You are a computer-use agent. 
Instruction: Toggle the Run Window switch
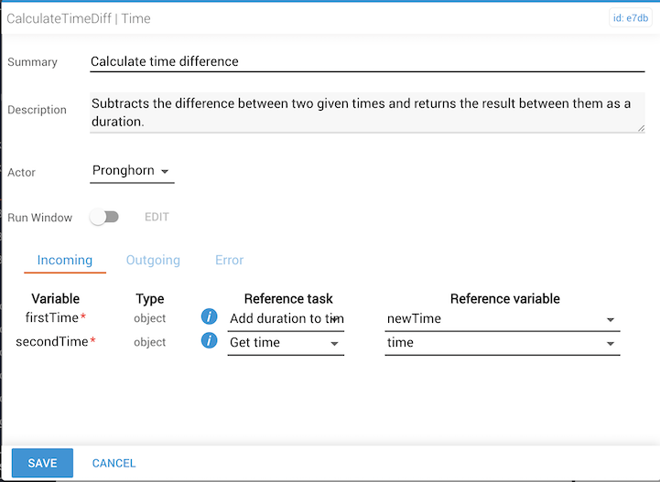coord(103,218)
